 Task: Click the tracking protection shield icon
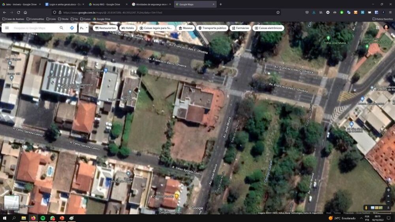coord(55,12)
